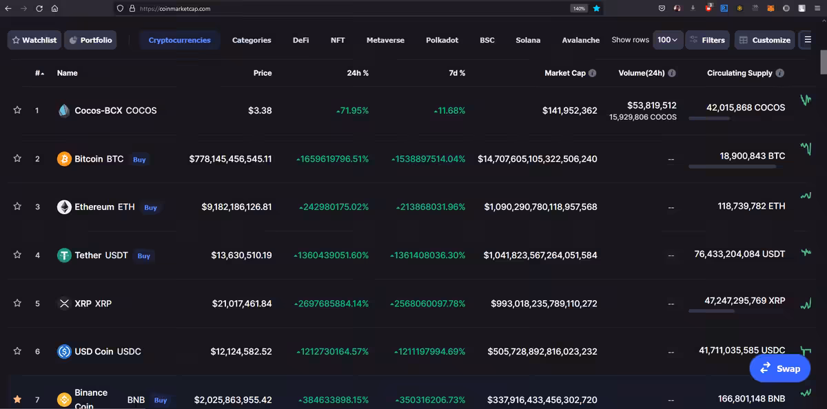Toggle the watchlist star for Cocos-BCX

[x=17, y=110]
